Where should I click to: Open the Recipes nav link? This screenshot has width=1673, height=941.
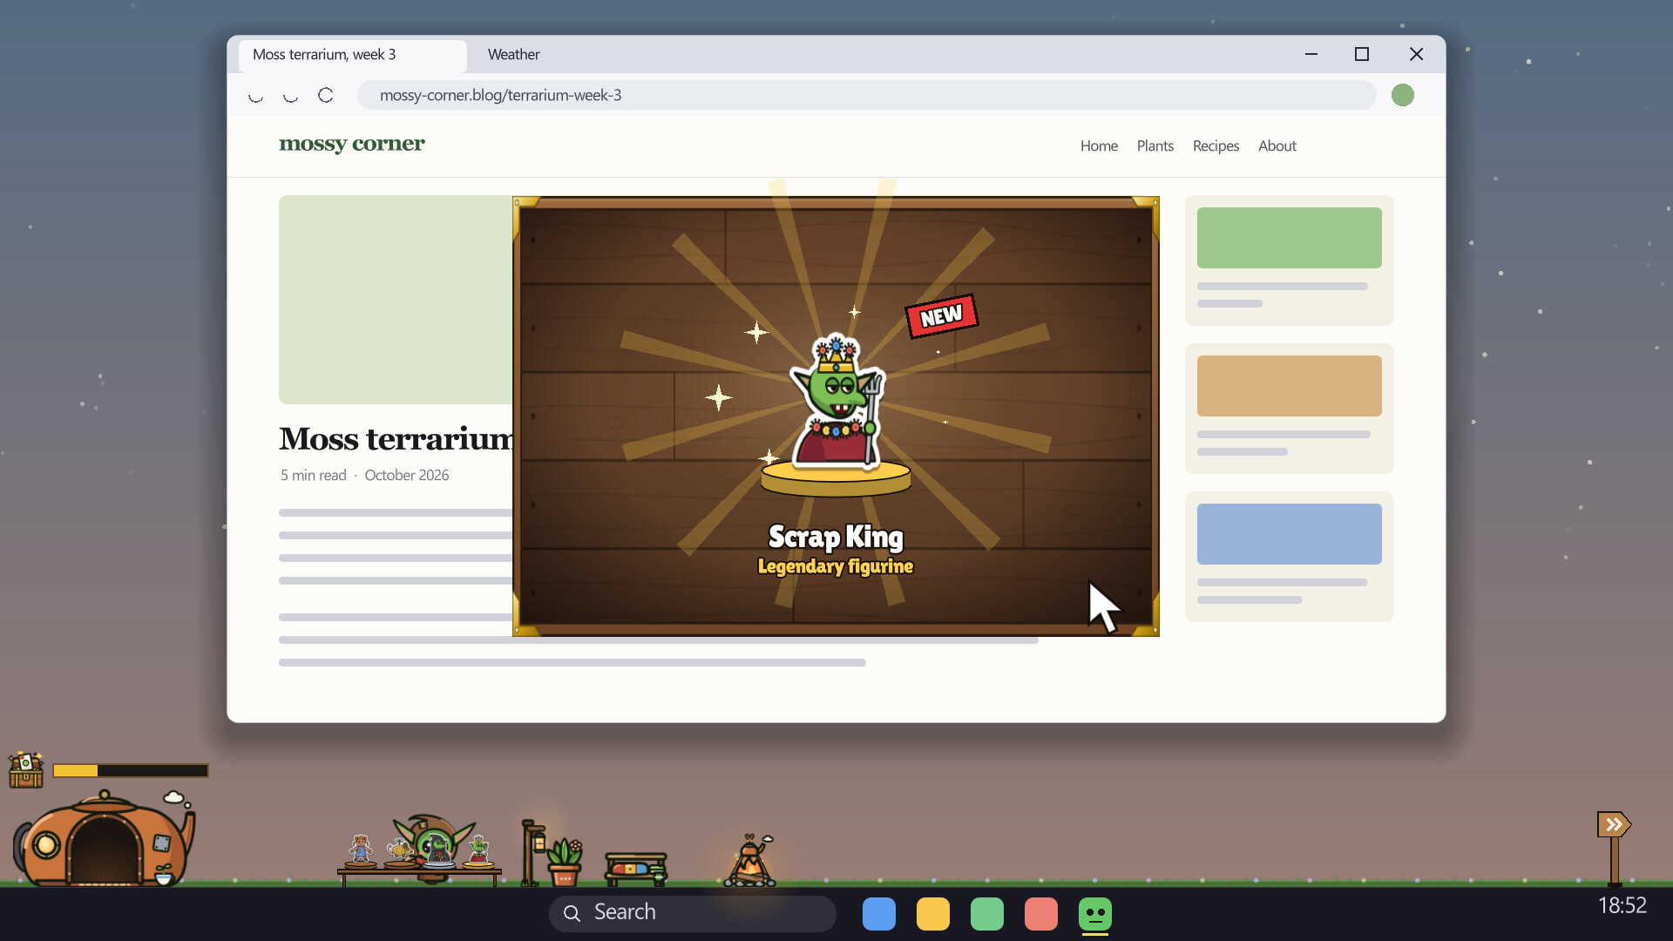(1216, 146)
